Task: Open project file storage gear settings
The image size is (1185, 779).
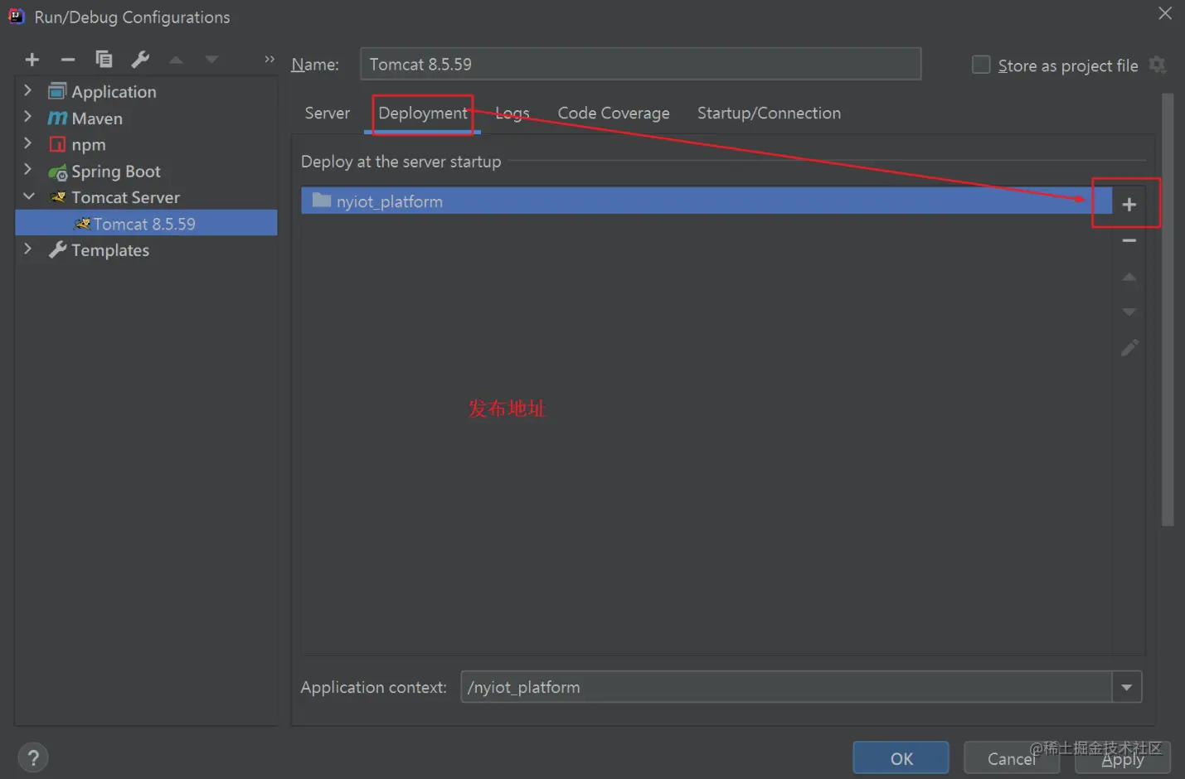Action: [1158, 65]
